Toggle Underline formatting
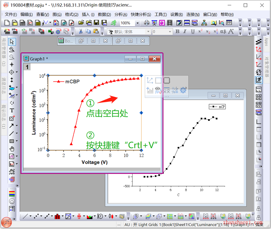Image resolution: width=271 pixels, height=229 pixels. [x=192, y=31]
